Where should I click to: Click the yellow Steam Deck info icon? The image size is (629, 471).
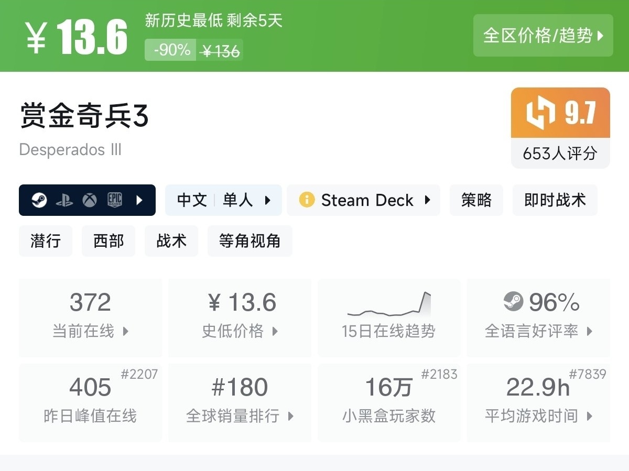coord(307,200)
